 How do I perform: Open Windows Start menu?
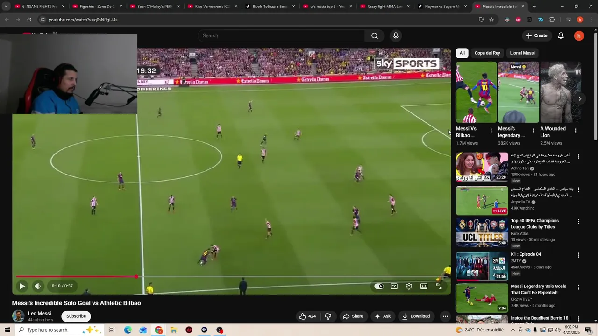[8, 330]
